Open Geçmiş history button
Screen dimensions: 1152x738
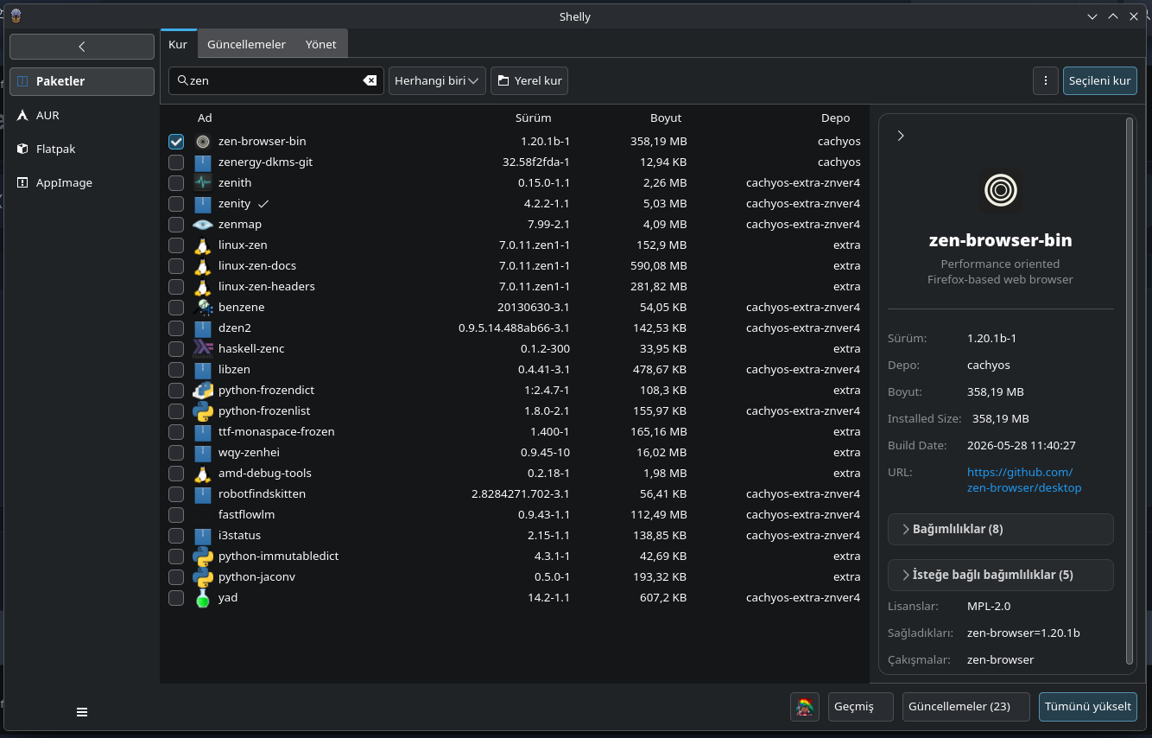click(x=860, y=706)
